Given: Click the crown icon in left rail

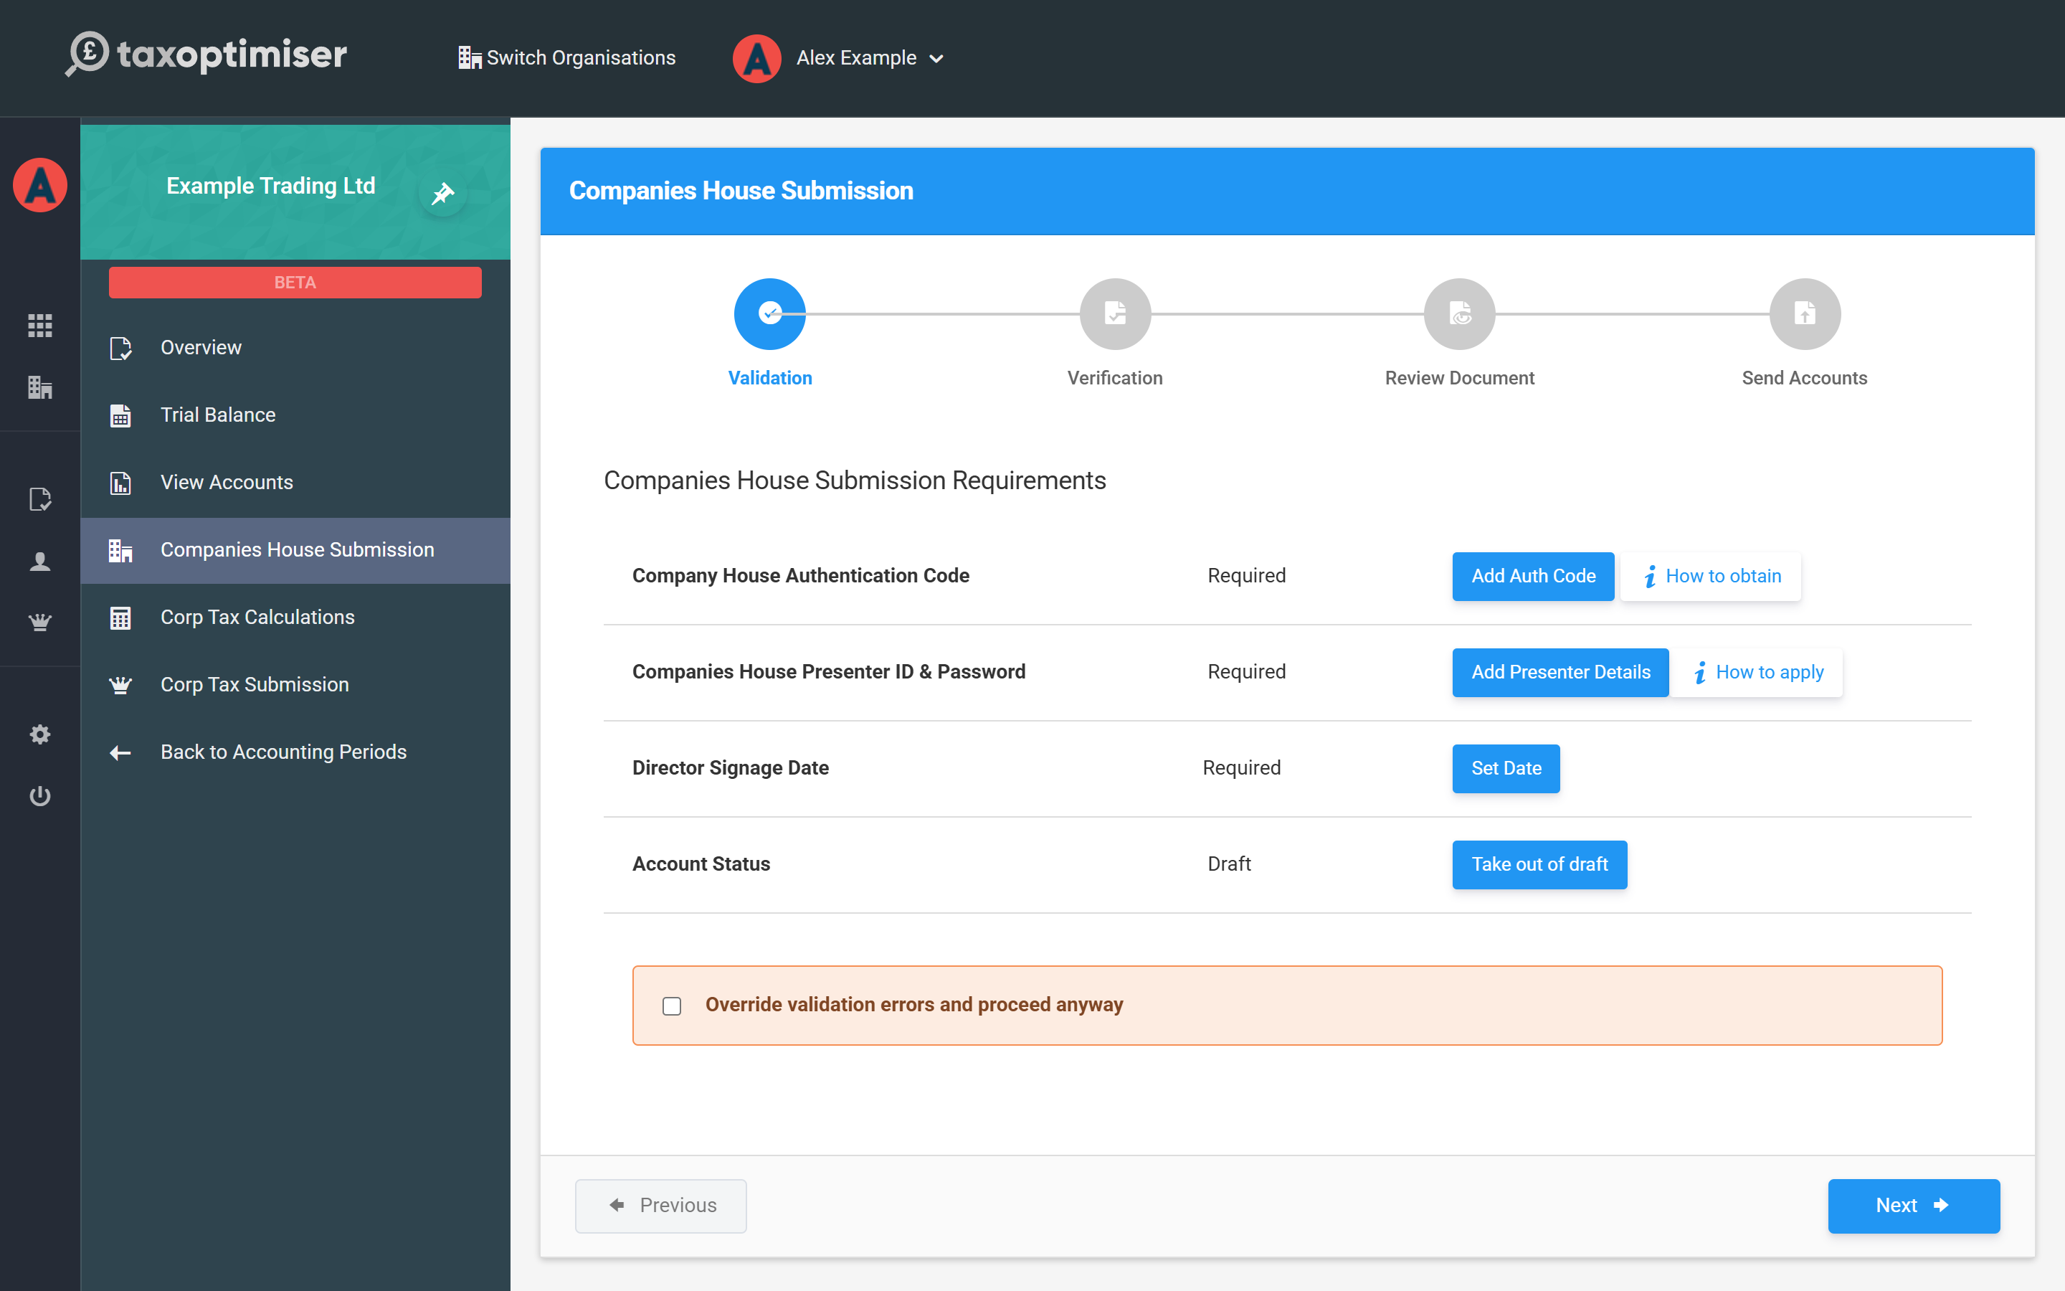Looking at the screenshot, I should click(40, 623).
